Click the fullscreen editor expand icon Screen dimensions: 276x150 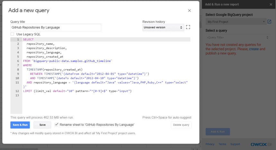(188, 28)
